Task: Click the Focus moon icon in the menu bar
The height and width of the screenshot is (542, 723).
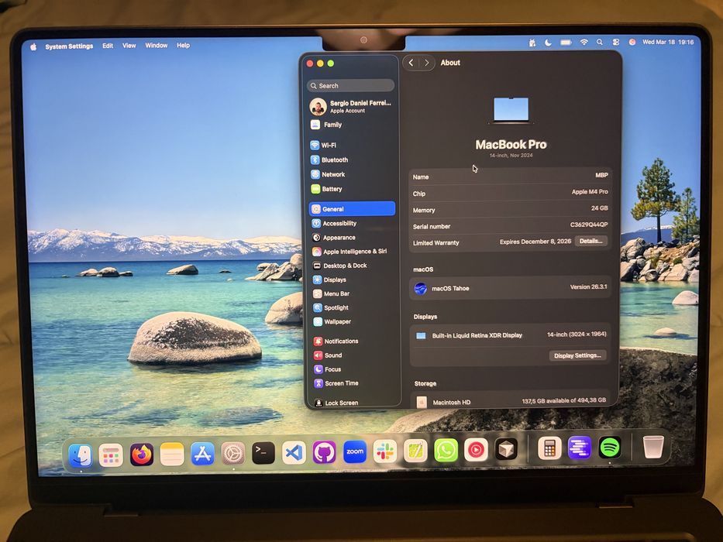Action: point(548,43)
